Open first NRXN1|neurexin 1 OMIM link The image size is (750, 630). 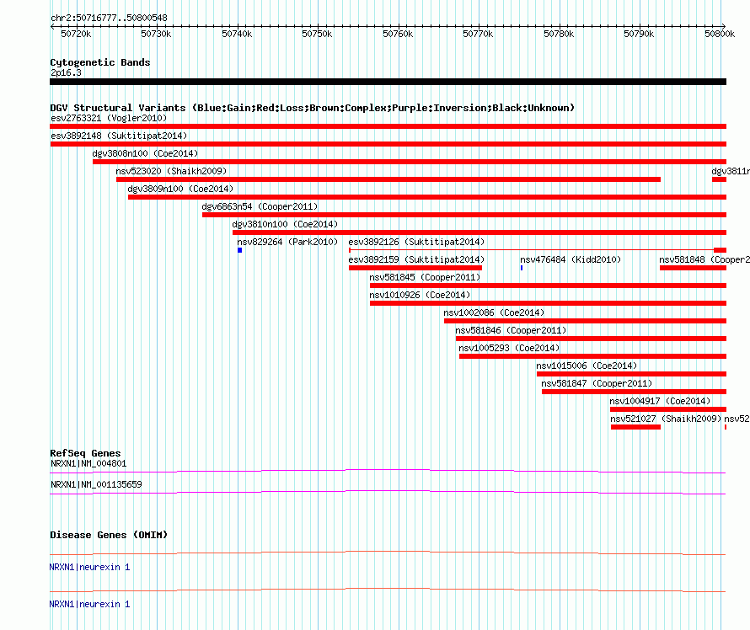[89, 568]
